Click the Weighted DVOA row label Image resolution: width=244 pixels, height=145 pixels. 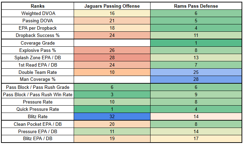(x=36, y=14)
